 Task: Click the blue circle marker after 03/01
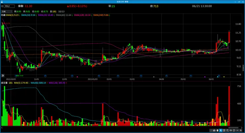point(141,76)
